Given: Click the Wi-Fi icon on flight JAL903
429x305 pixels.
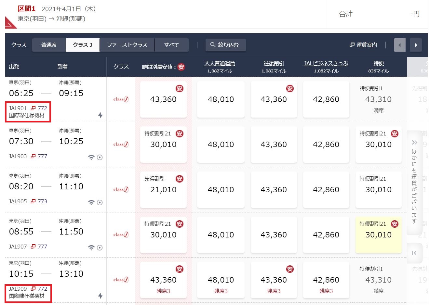Looking at the screenshot, I should (x=91, y=158).
